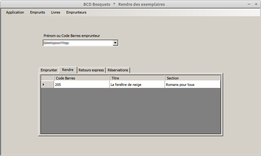Image resolution: width=261 pixels, height=156 pixels.
Task: Maximize the window with the plus icon
Action: point(256,4)
